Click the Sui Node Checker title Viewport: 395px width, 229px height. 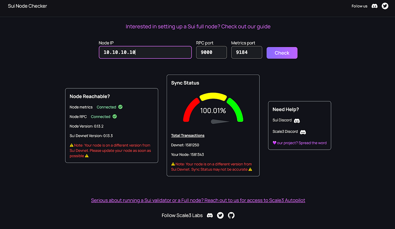[27, 6]
